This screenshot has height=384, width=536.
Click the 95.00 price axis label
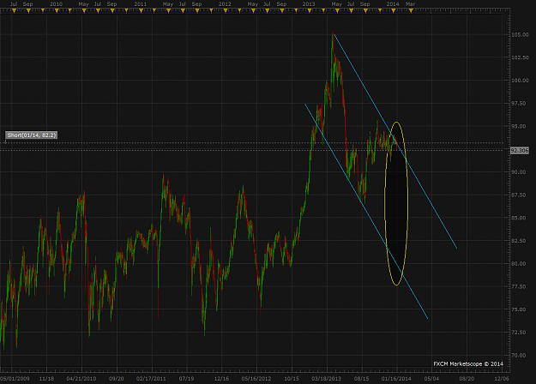coord(519,126)
